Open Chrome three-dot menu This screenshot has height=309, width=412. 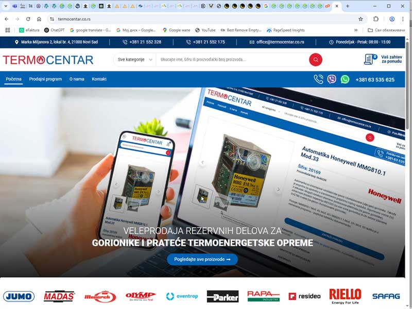(403, 19)
